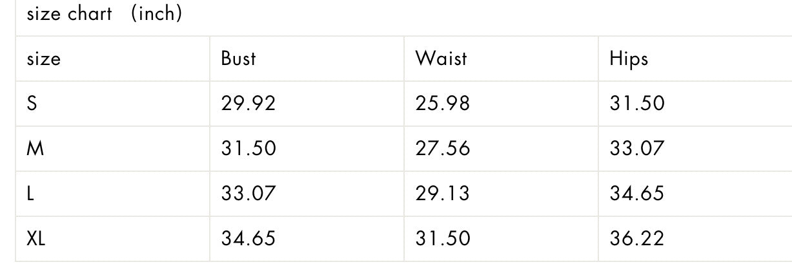Image resolution: width=792 pixels, height=280 pixels.
Task: Click the 'size chart (inch)' title
Action: pyautogui.click(x=105, y=14)
